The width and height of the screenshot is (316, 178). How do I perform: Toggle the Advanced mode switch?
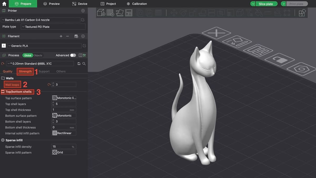(73, 55)
